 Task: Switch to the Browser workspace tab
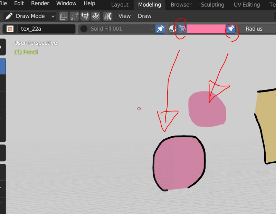(x=181, y=5)
